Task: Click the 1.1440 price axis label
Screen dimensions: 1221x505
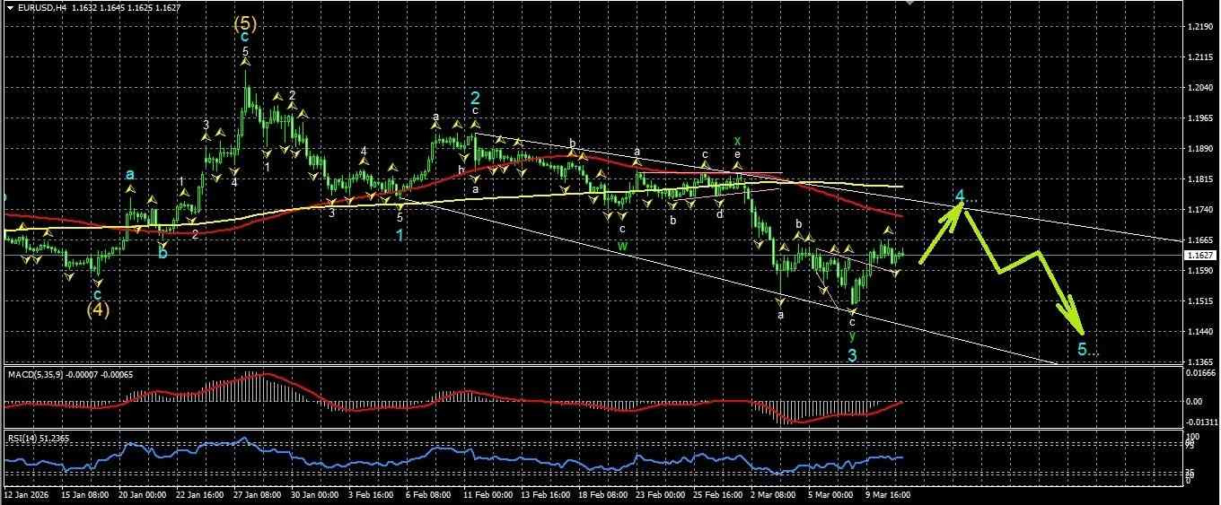Action: [1199, 332]
